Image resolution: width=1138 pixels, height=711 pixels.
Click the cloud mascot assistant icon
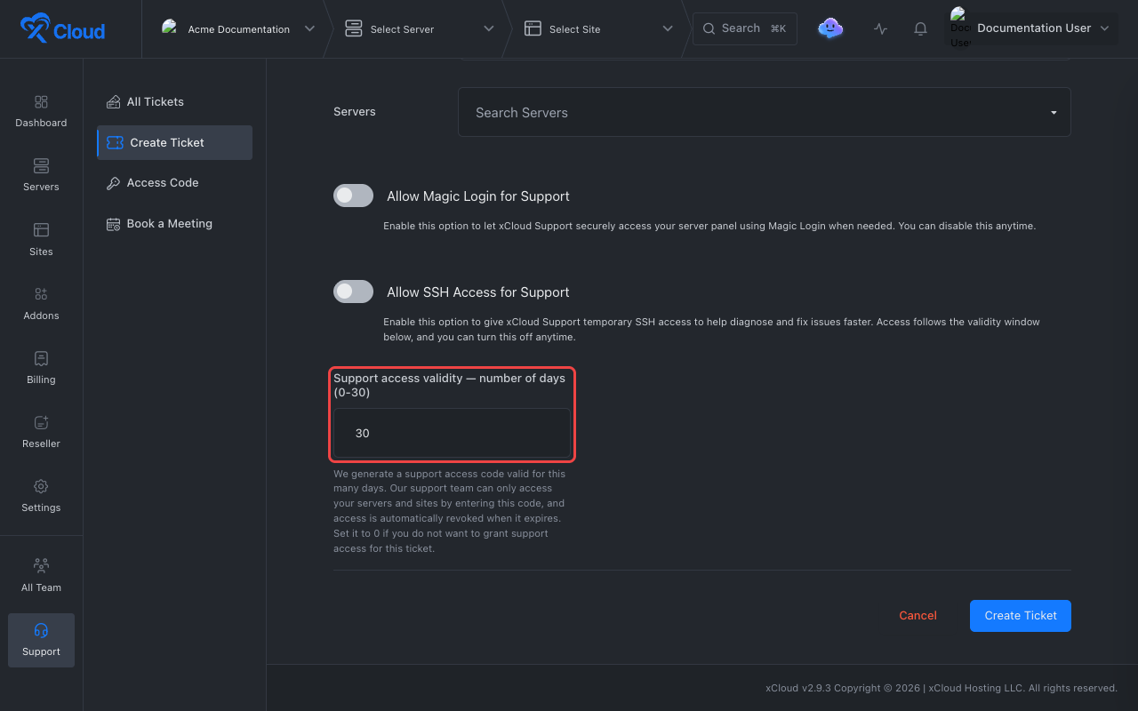[830, 28]
